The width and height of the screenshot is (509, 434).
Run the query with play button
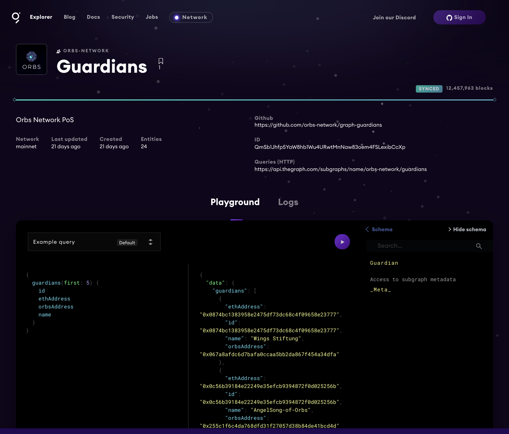(342, 242)
